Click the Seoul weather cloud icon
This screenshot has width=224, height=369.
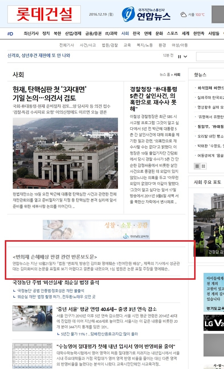tap(184, 15)
